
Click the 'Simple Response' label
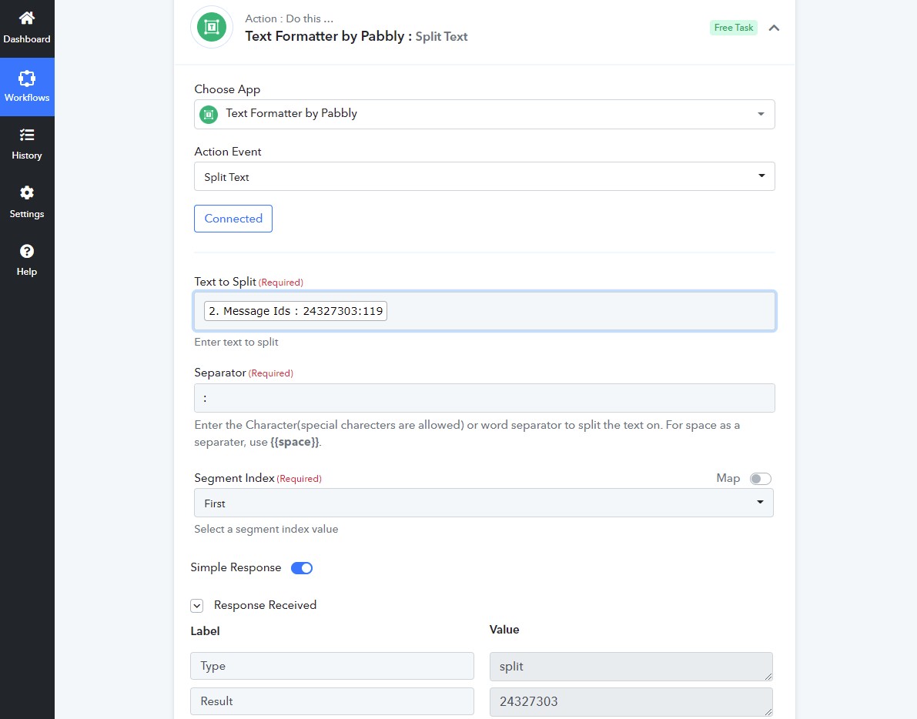click(236, 567)
